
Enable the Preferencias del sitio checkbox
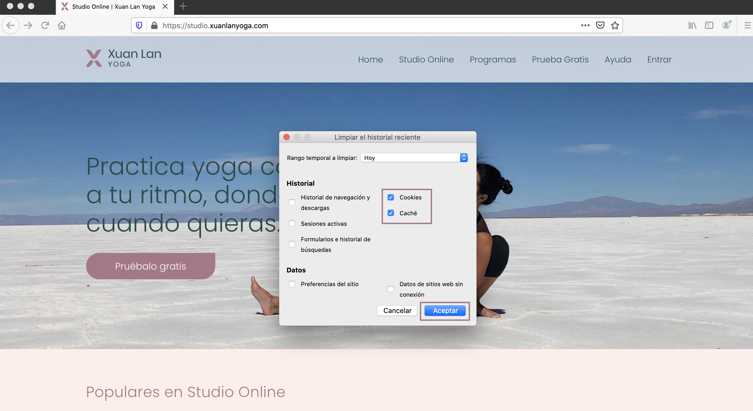(x=292, y=284)
